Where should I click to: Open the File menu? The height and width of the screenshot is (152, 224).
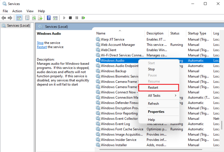5,11
